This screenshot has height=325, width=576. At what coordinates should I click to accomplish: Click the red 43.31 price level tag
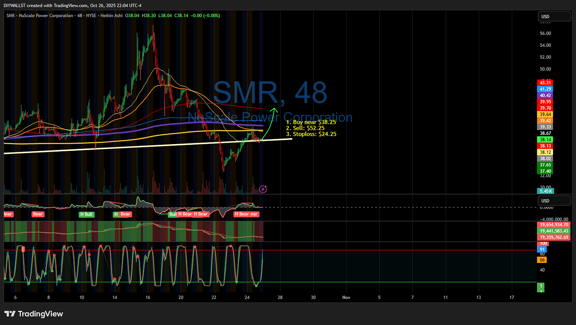pos(545,83)
